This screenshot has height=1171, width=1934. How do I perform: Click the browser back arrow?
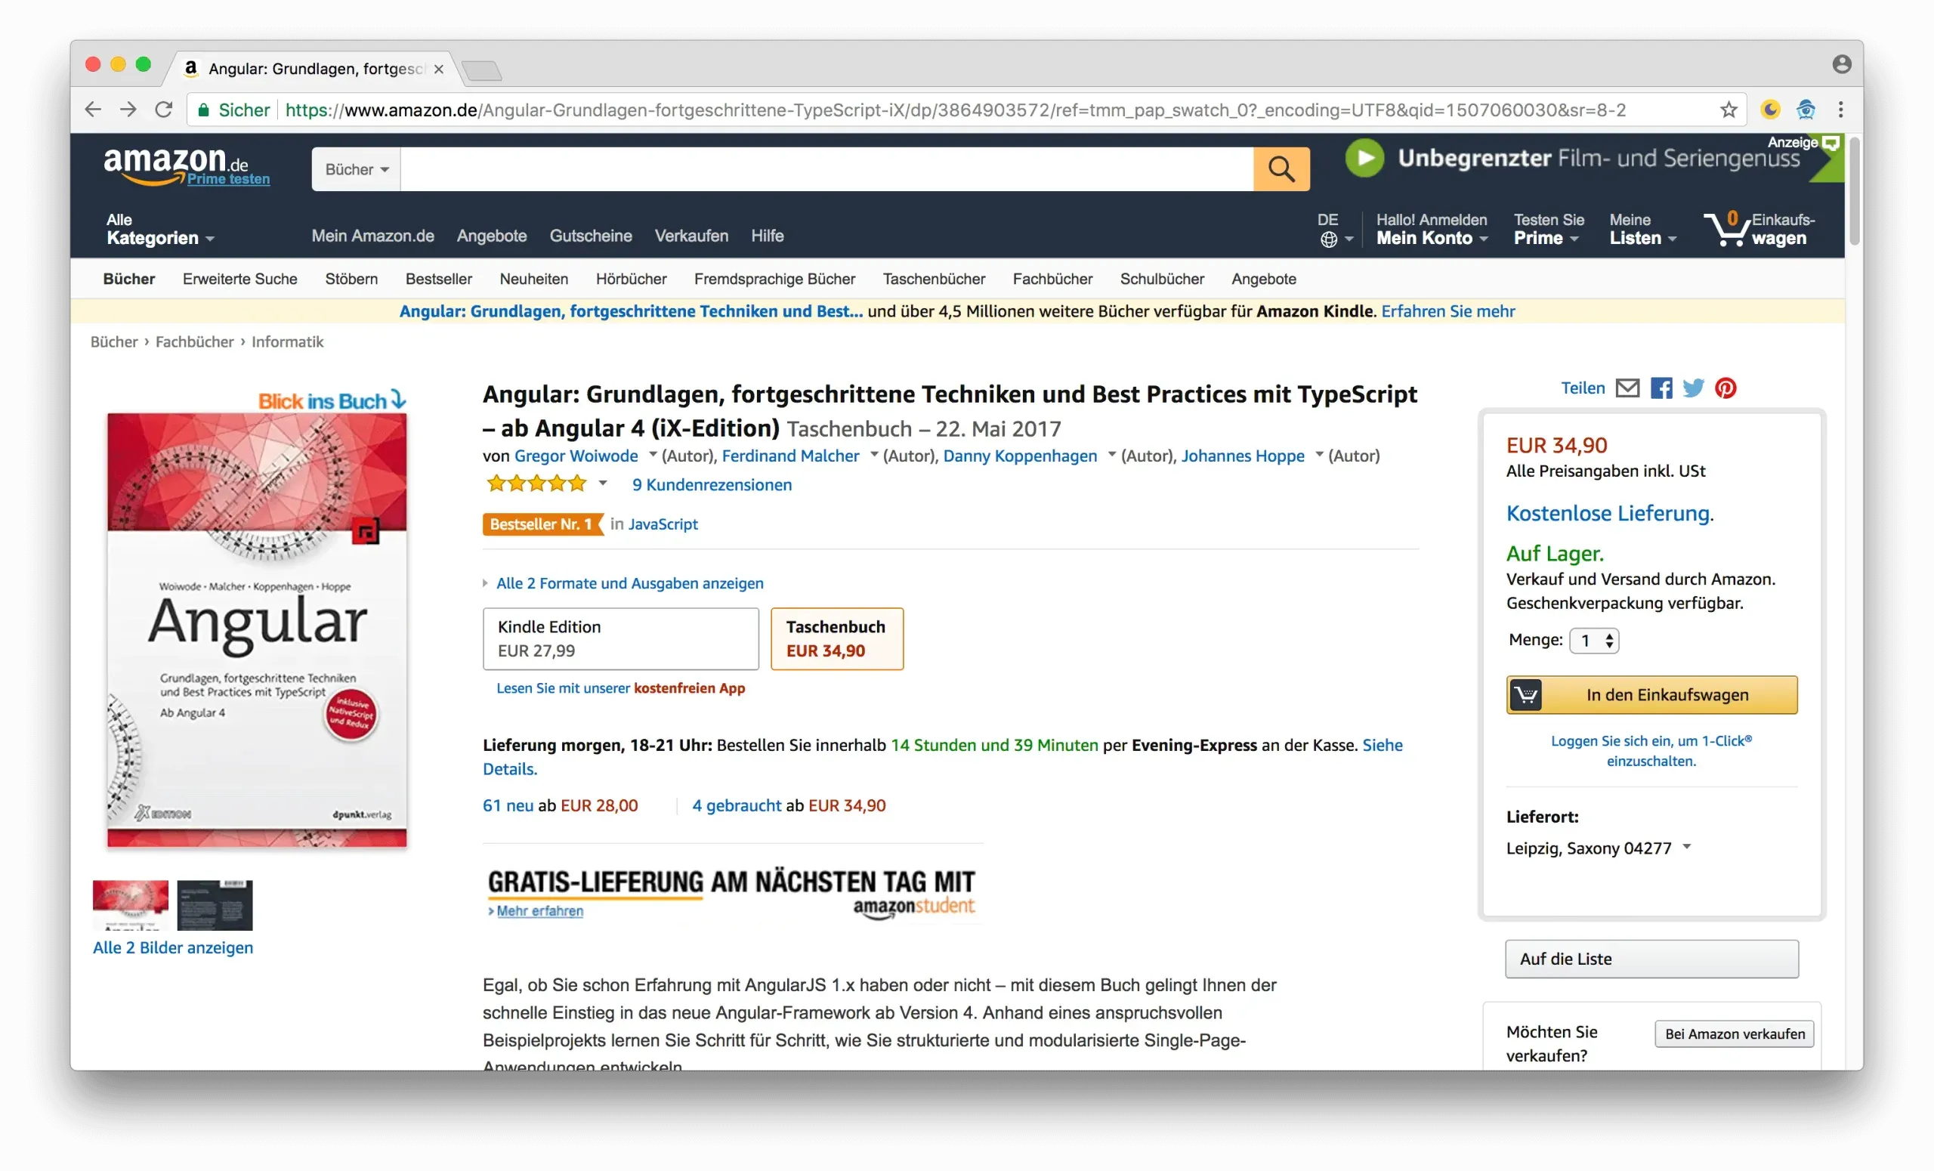click(93, 110)
